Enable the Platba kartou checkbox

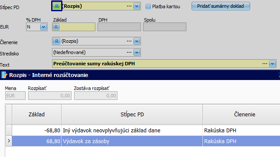[148, 6]
